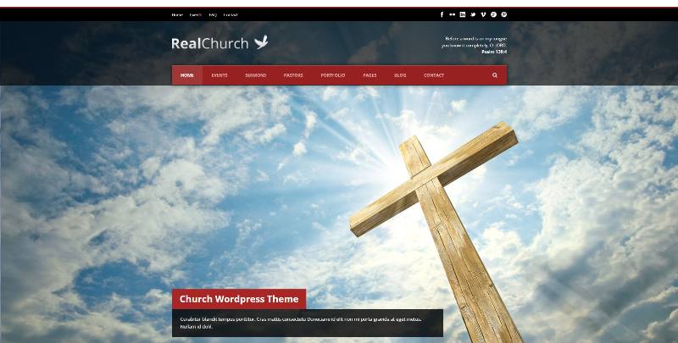Click Home link in top black bar
The width and height of the screenshot is (678, 343).
point(177,14)
